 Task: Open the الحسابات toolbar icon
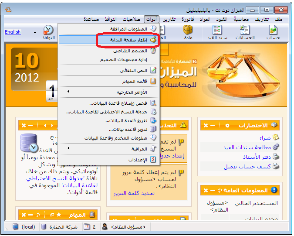(x=245, y=32)
